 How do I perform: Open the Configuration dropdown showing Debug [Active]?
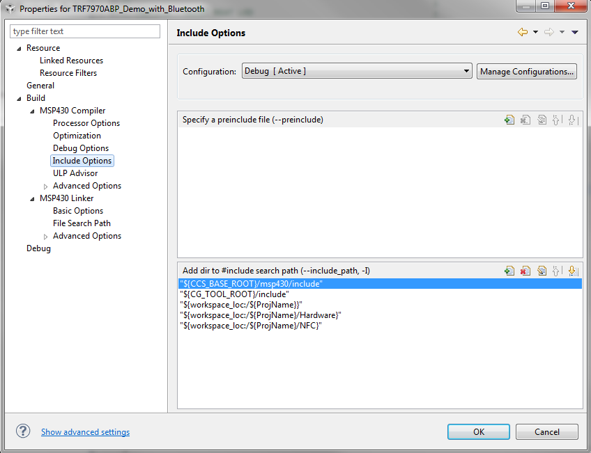point(357,71)
